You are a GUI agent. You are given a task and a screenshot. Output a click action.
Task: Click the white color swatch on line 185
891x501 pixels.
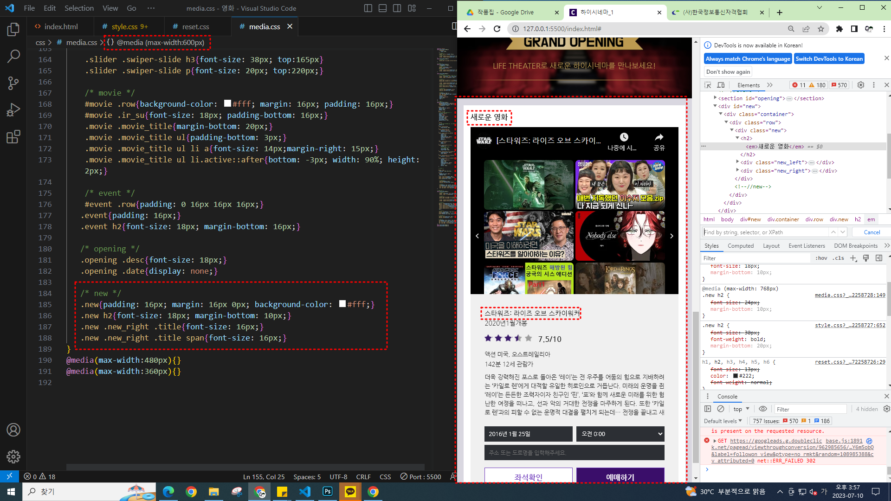pyautogui.click(x=342, y=304)
